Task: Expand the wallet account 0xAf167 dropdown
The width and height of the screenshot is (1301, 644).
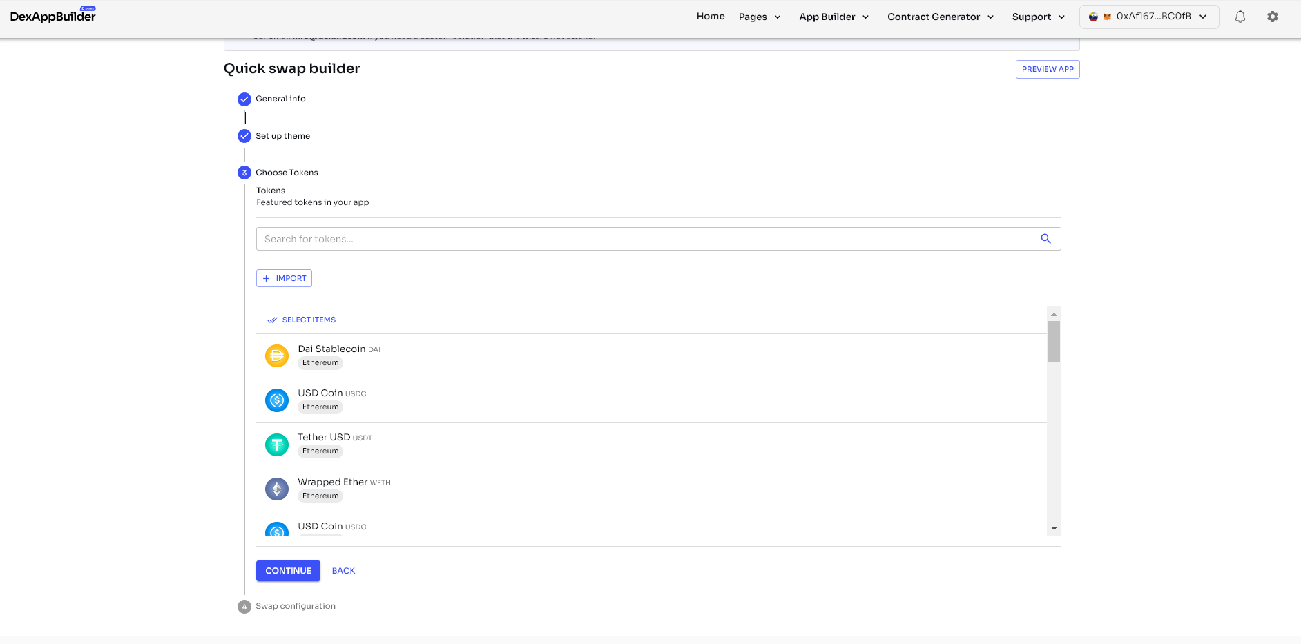Action: tap(1148, 17)
